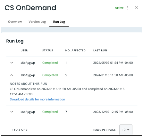Select the Run Log tab
143x137 pixels.
[59, 22]
